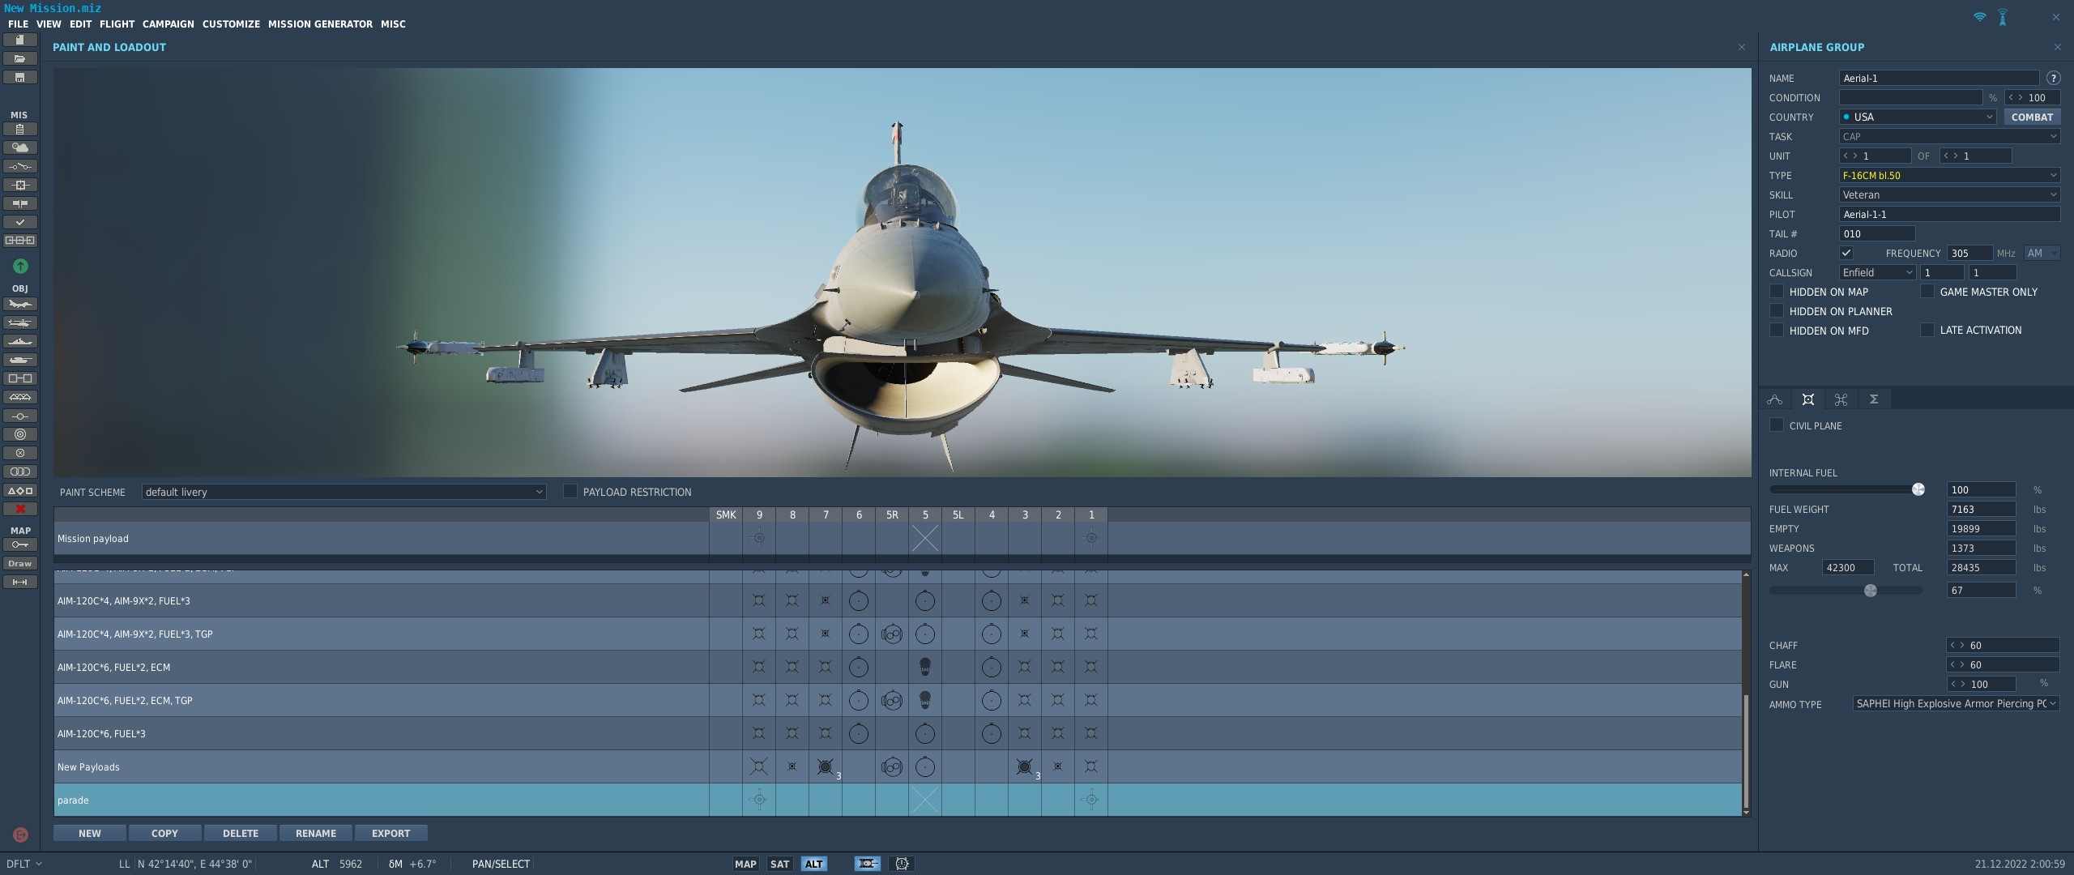Click the DELETE payload button

[x=241, y=833]
